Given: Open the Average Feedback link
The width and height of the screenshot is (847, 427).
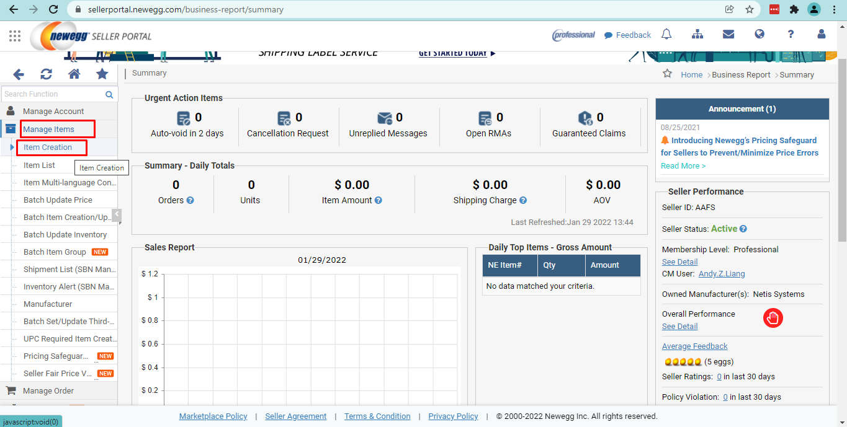Looking at the screenshot, I should point(694,346).
